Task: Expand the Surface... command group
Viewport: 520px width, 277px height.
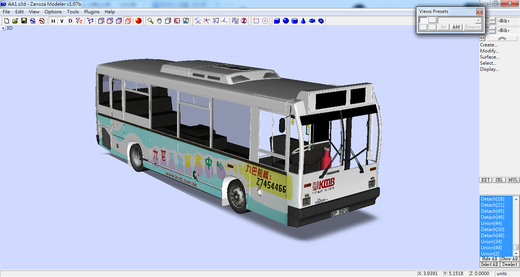Action: coord(490,57)
